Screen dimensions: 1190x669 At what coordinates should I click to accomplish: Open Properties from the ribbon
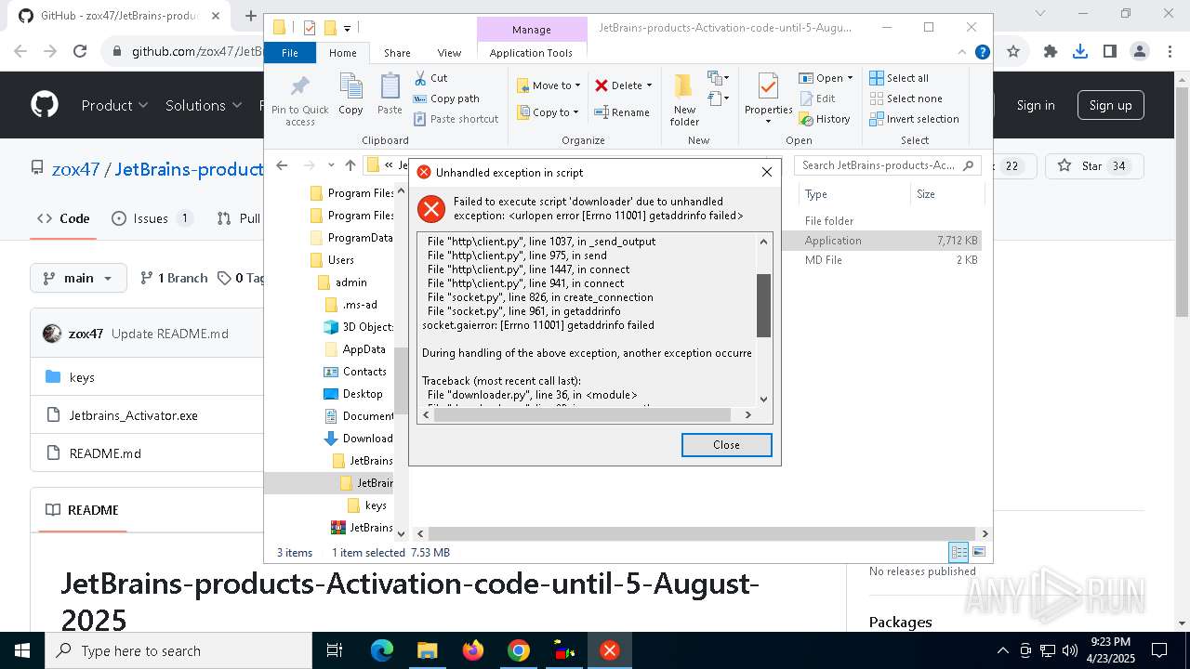coord(768,99)
